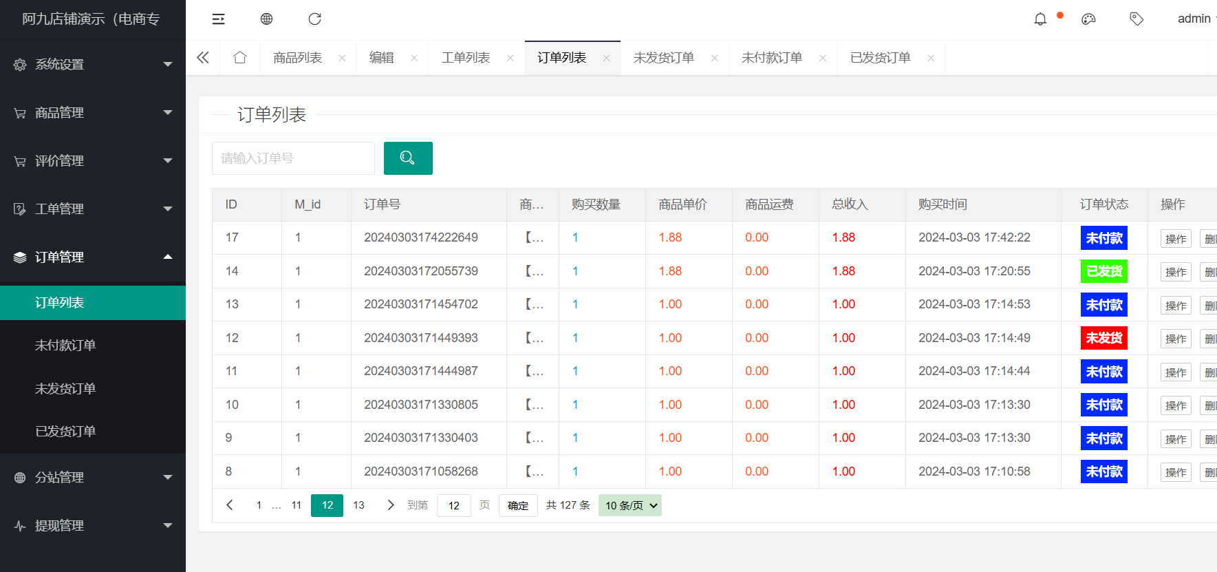Click the green 已发货 status badge
Viewport: 1217px width, 572px height.
pyautogui.click(x=1103, y=271)
